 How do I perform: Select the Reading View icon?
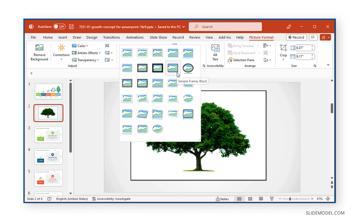point(261,199)
